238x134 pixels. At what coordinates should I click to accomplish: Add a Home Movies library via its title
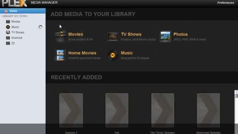coord(82,53)
